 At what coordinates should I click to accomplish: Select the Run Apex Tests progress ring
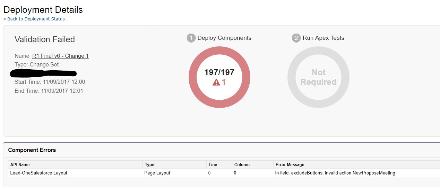(x=318, y=77)
